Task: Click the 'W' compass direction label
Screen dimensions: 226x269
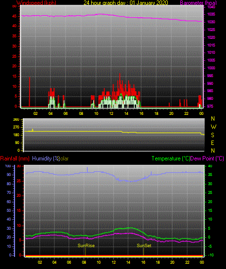Action: point(213,127)
